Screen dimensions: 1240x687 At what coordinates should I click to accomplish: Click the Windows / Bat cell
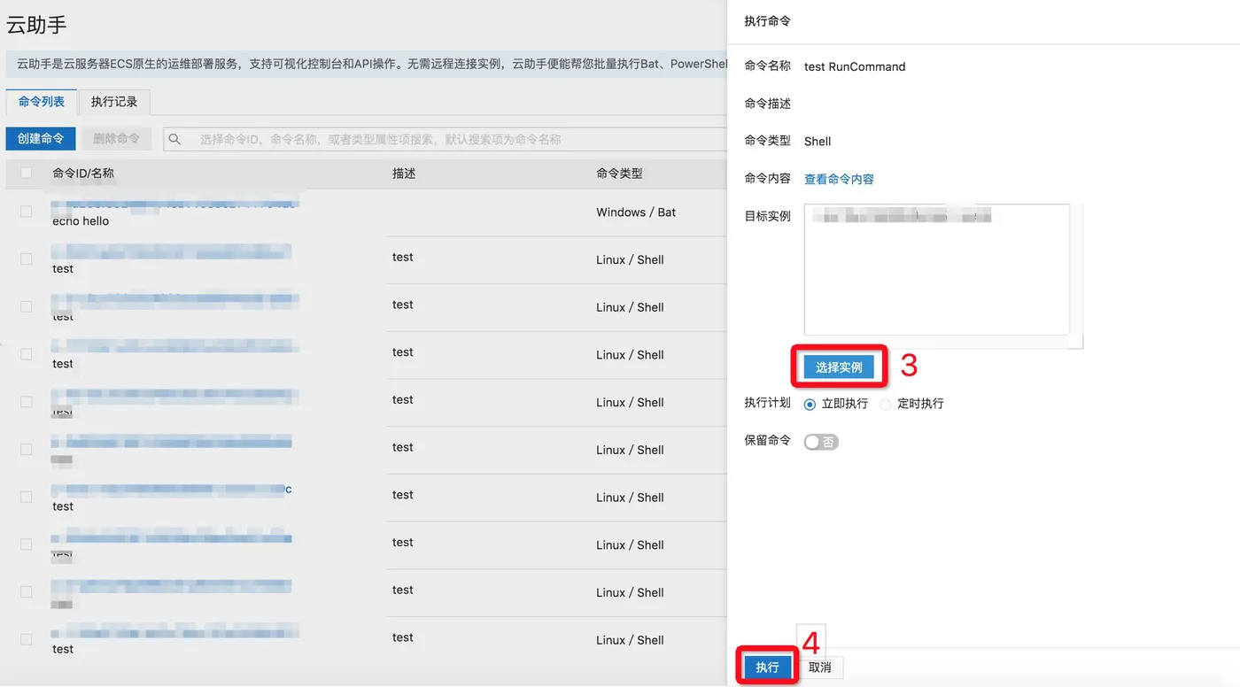click(636, 212)
